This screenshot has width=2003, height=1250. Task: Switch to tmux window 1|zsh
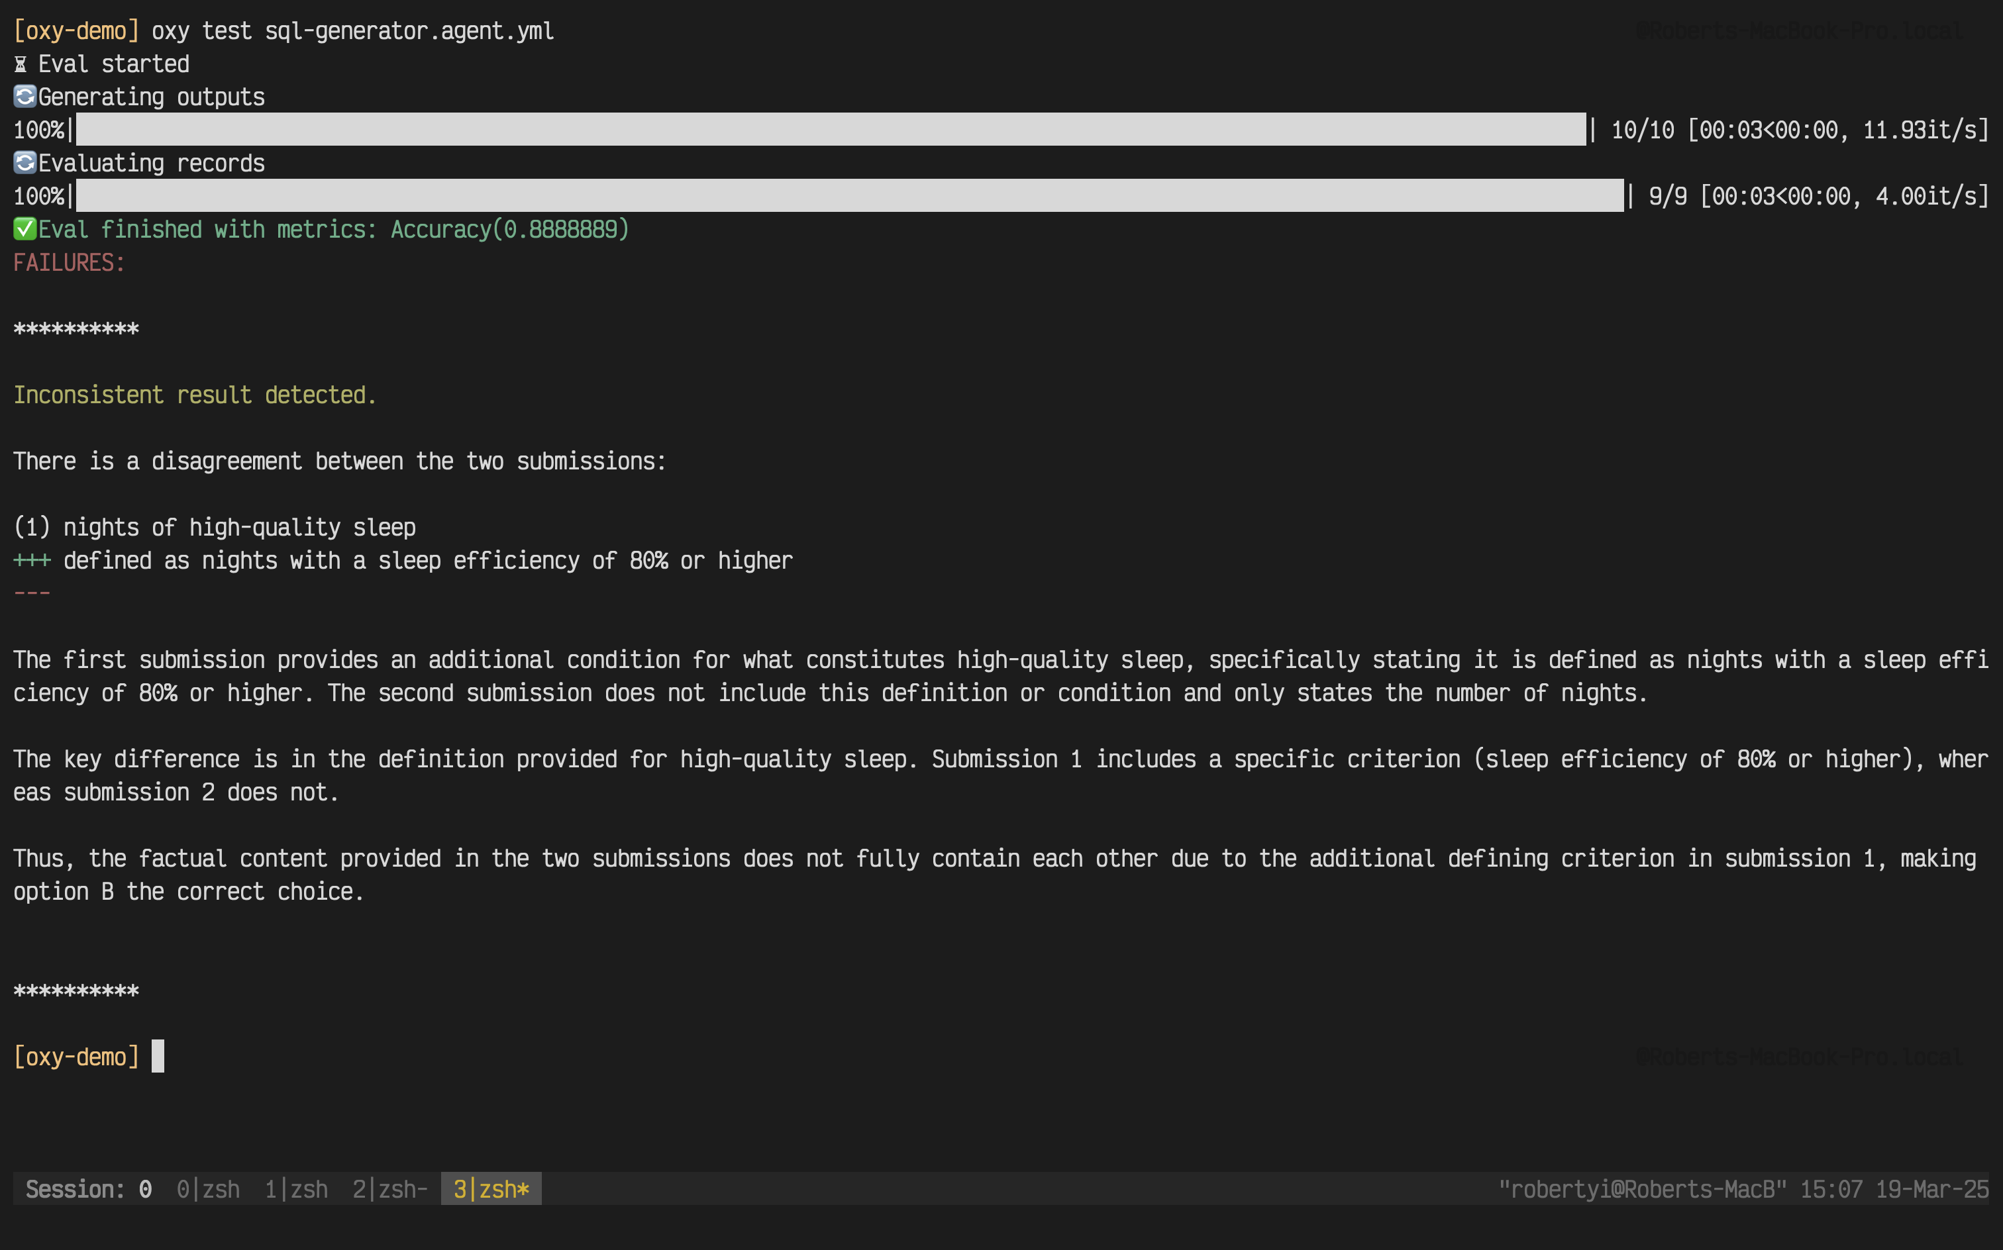pos(296,1189)
